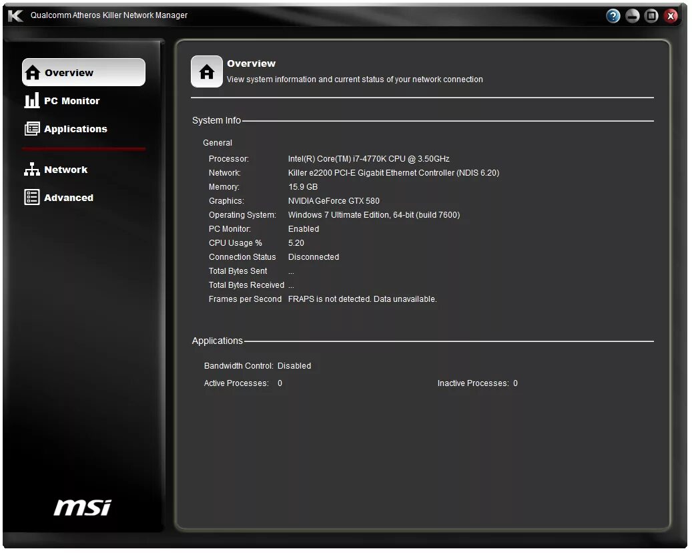The height and width of the screenshot is (553, 692).
Task: Click the Frames per Second label
Action: [x=245, y=299]
